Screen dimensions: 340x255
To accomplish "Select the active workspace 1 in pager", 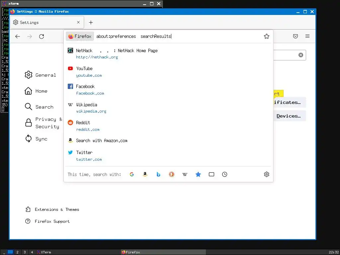I will tap(10, 252).
